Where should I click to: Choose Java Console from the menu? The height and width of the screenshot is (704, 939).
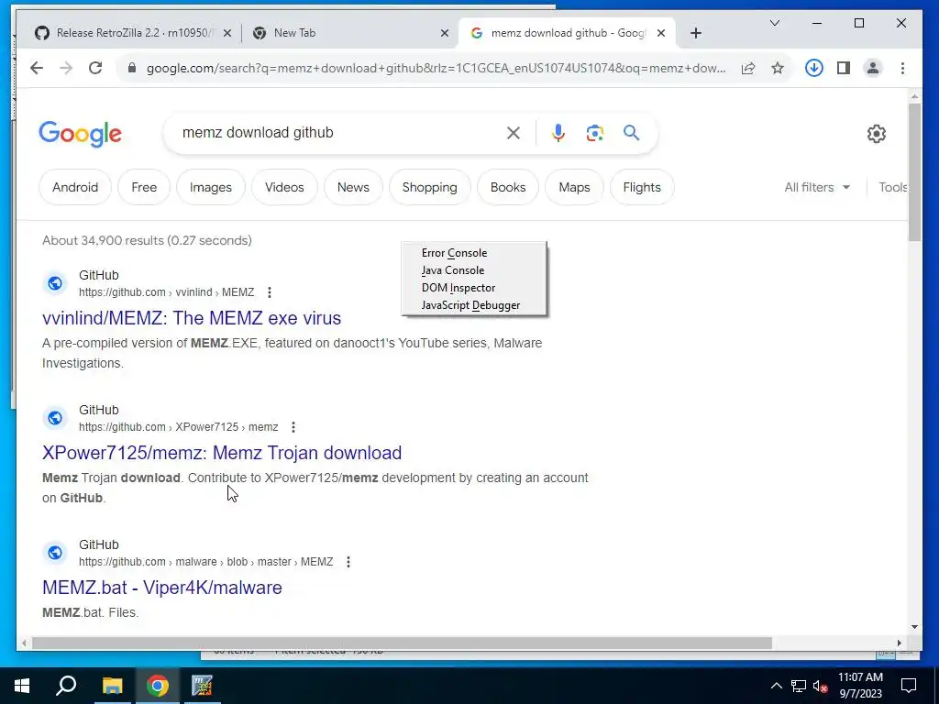(x=474, y=270)
